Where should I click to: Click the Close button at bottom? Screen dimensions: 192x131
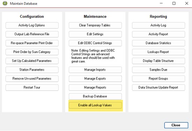tap(176, 125)
